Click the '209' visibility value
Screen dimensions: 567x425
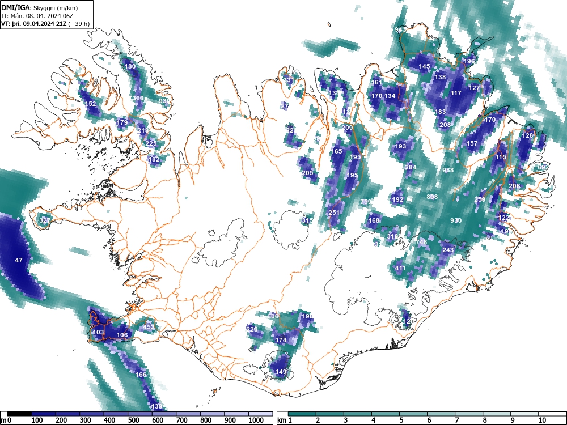(347, 127)
